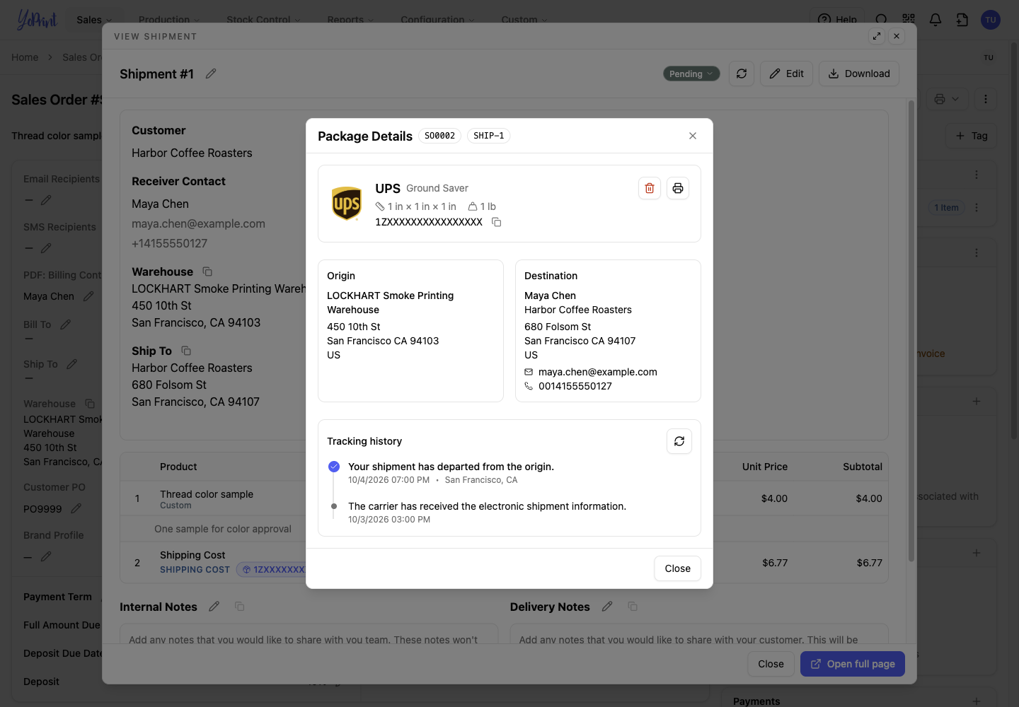Edit the Internal Notes section
The image size is (1019, 707).
[x=214, y=607]
